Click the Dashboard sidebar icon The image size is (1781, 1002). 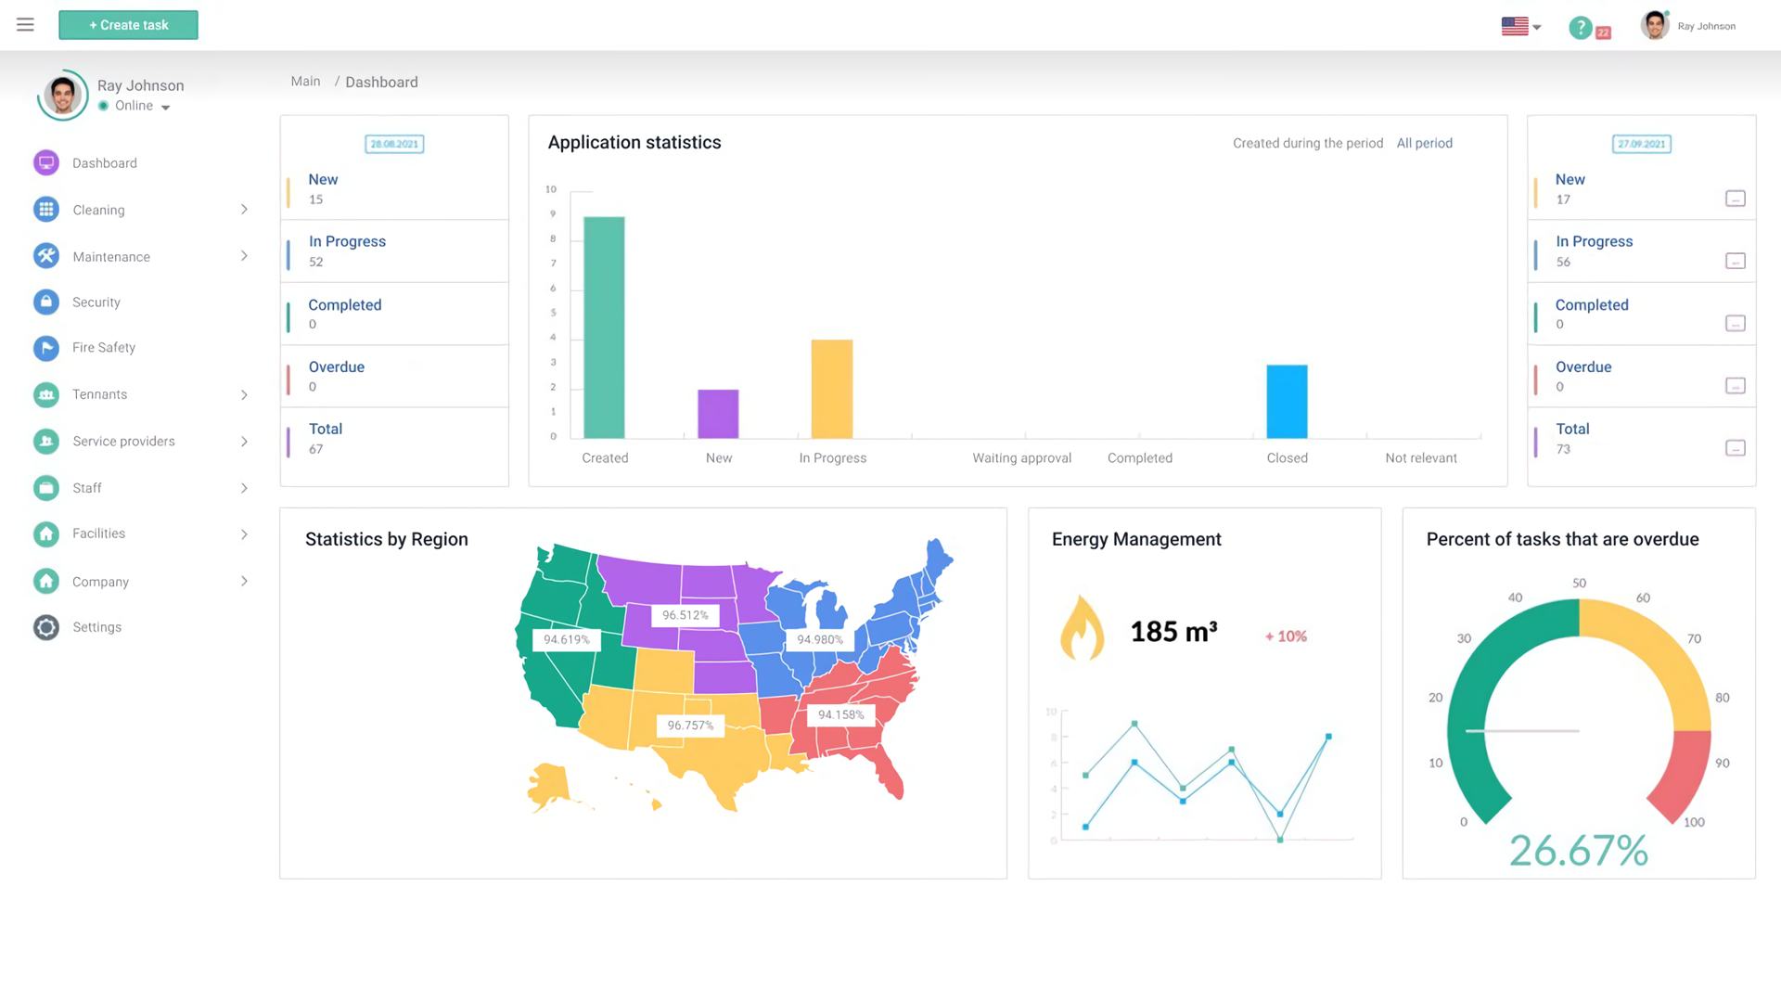46,162
